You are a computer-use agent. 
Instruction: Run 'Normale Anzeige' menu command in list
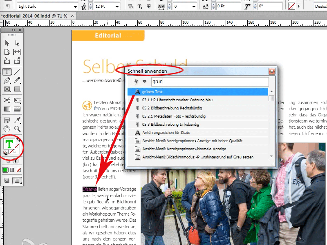198,149
